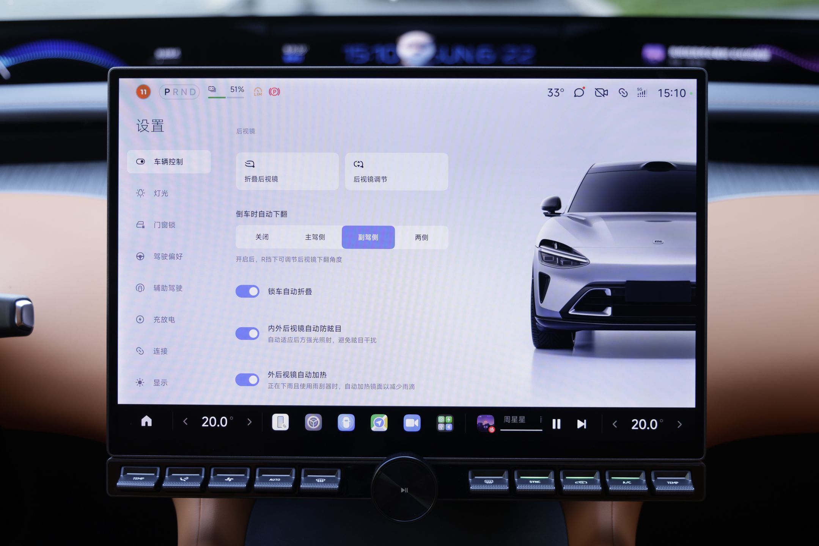Toggle 锁车自动折叠 switch off
The image size is (819, 546).
tap(247, 291)
